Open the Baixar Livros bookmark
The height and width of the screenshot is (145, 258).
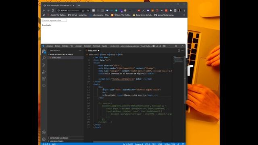tap(142, 15)
